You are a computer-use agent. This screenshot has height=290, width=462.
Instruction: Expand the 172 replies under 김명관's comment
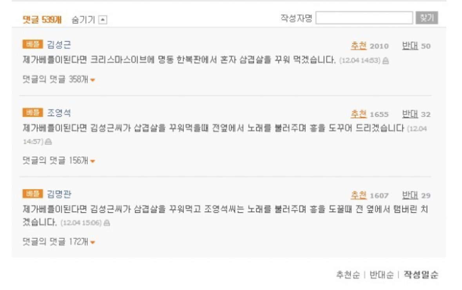[x=59, y=242]
